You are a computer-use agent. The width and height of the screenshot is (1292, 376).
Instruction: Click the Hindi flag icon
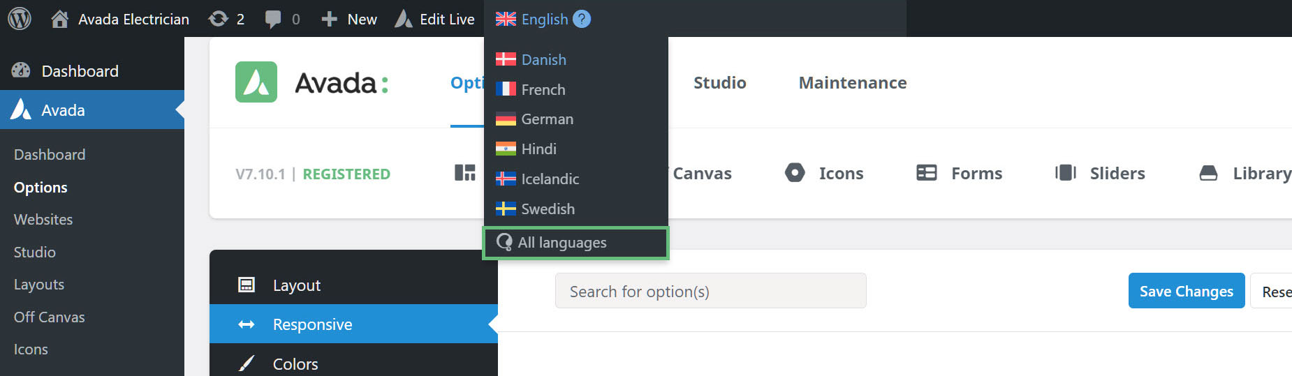pos(506,149)
